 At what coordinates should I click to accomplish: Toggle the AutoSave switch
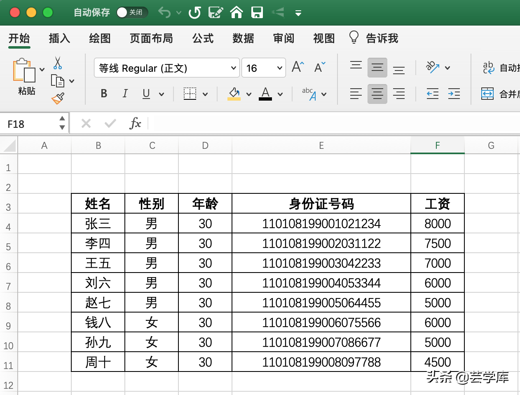[132, 12]
